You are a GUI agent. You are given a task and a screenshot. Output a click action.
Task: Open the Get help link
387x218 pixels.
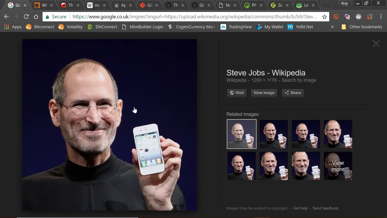click(300, 208)
